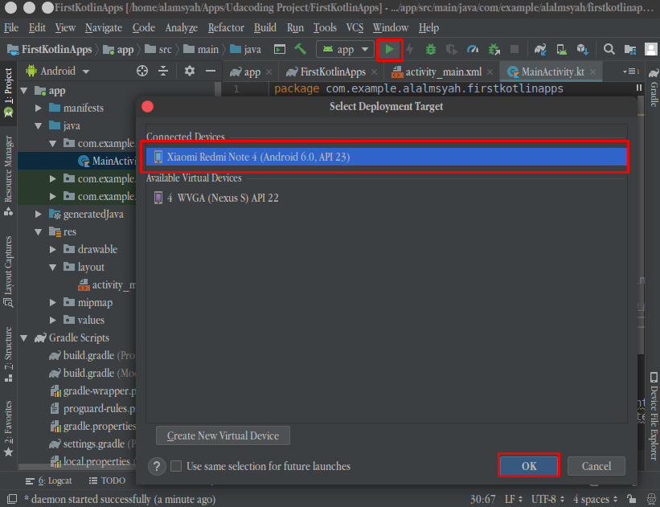This screenshot has width=660, height=507.
Task: Select Xiaomi Redmi Note 4 device
Action: (387, 157)
